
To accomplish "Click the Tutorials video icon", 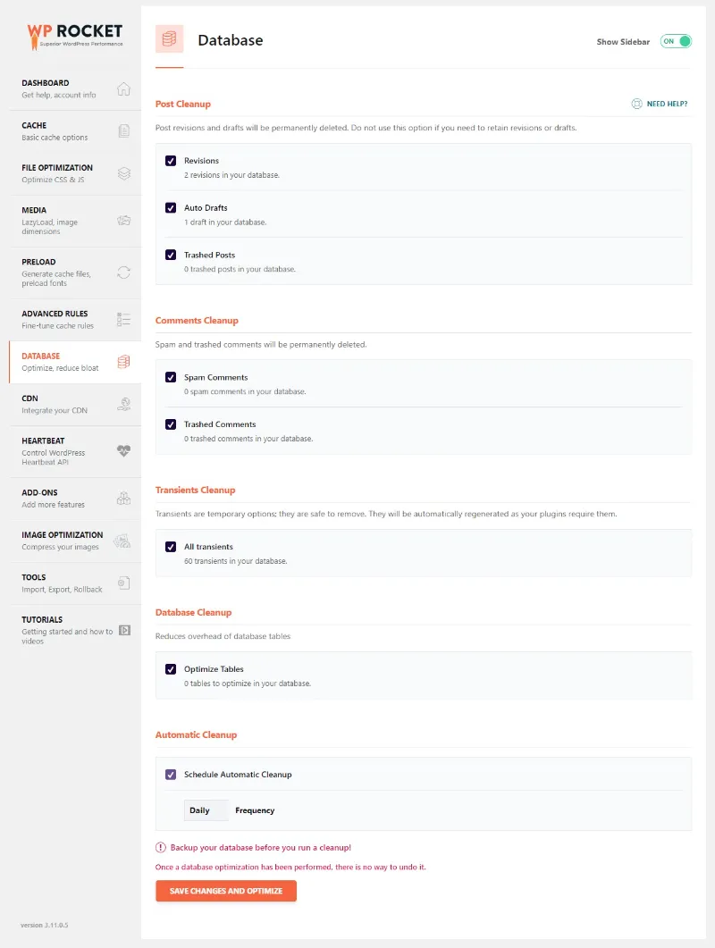I will 124,631.
